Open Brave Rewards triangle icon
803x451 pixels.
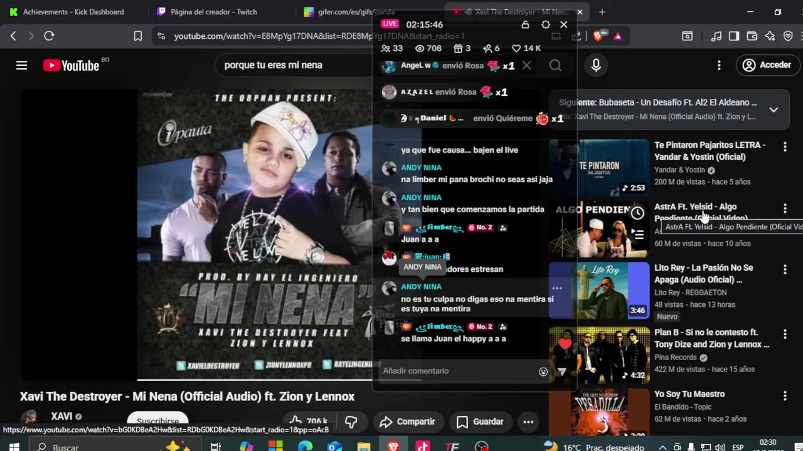pos(618,36)
